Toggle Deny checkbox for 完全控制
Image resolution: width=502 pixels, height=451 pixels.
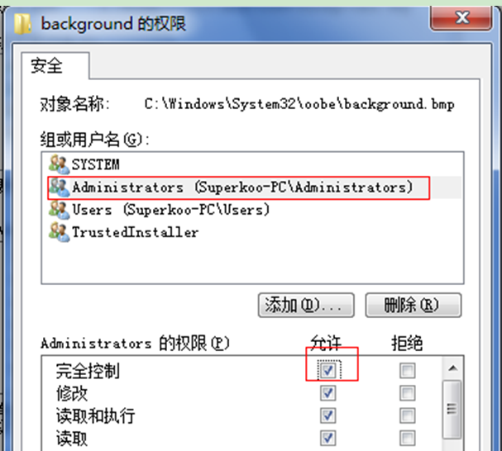408,370
